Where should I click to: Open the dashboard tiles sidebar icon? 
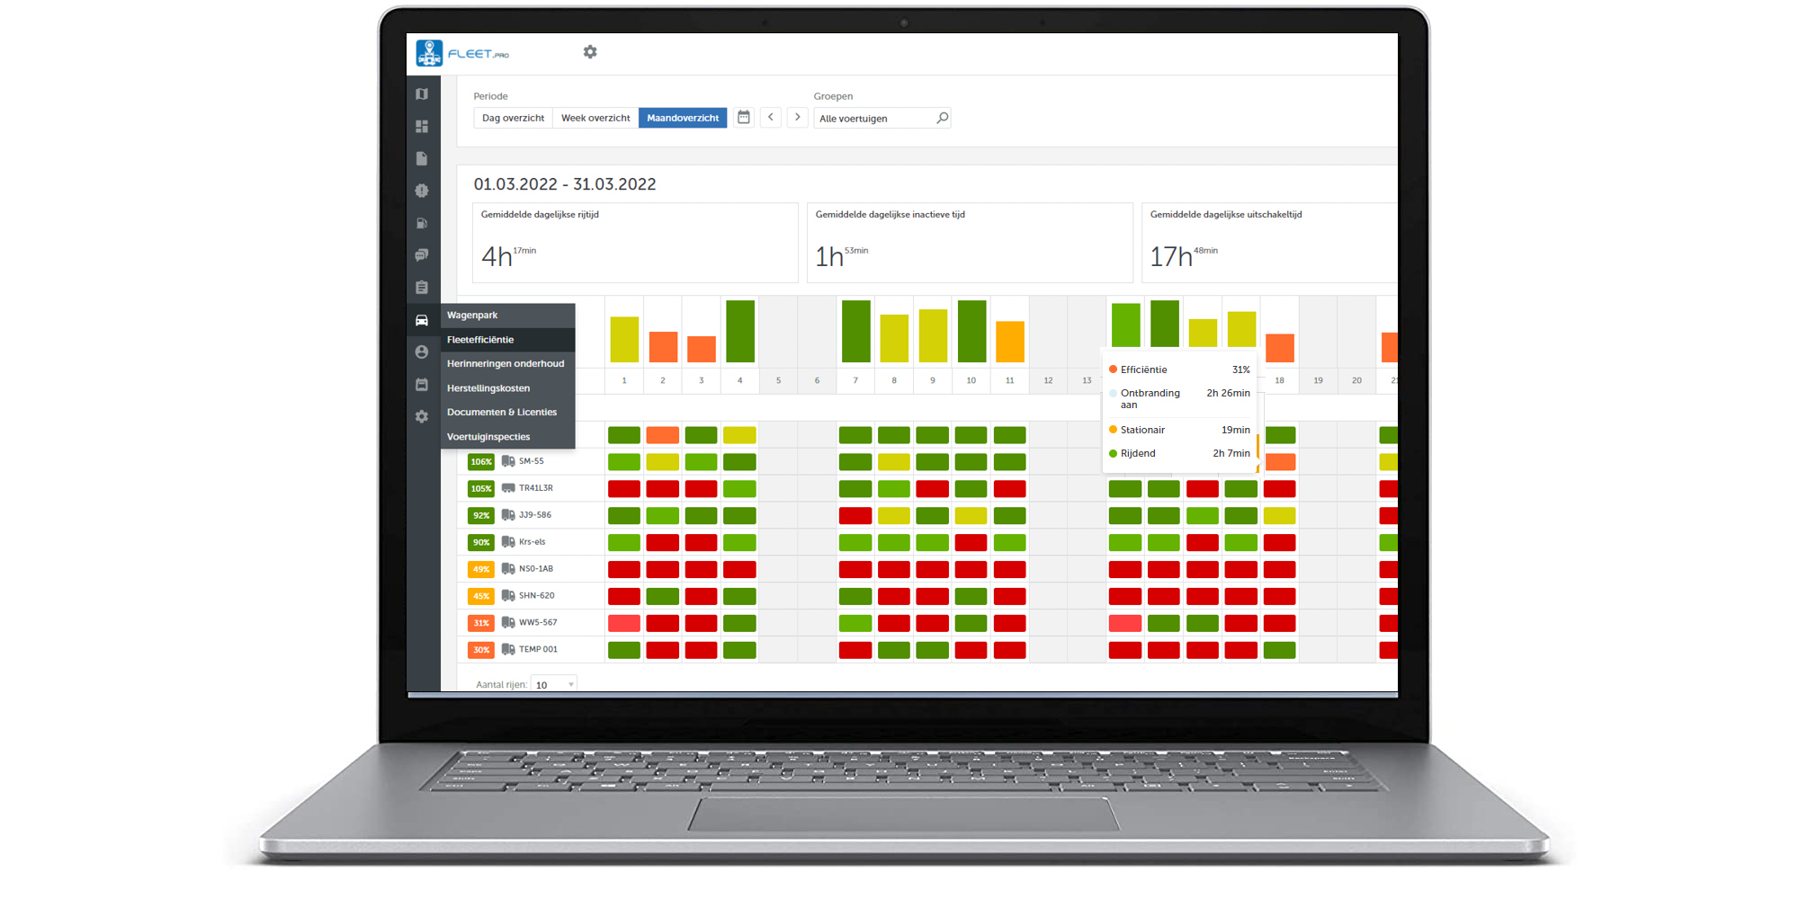[422, 127]
